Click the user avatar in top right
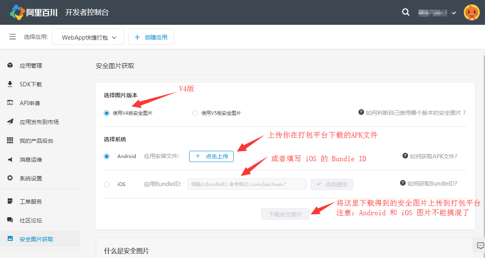Screen dimensions: 485x258 coord(471,12)
